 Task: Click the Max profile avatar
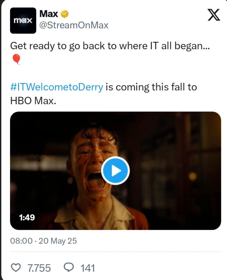[x=23, y=21]
